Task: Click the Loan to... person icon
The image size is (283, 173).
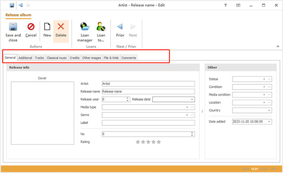Action: click(101, 26)
